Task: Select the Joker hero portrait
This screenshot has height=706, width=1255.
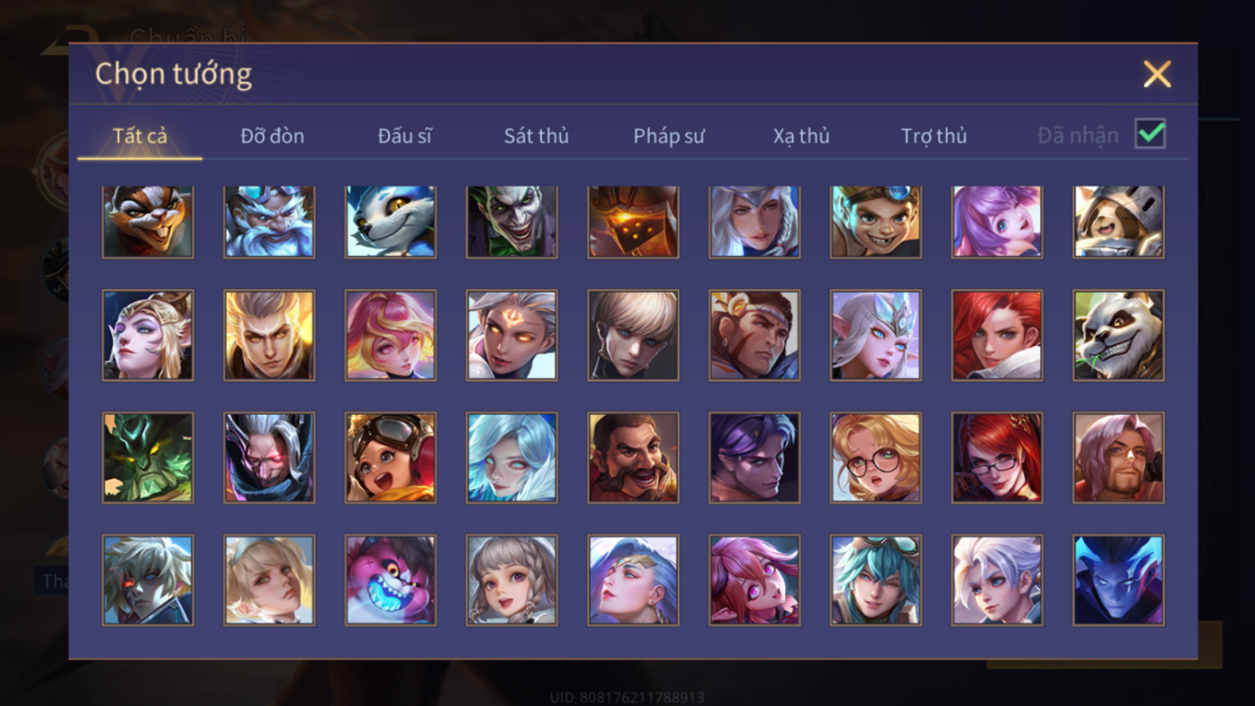Action: (x=512, y=222)
